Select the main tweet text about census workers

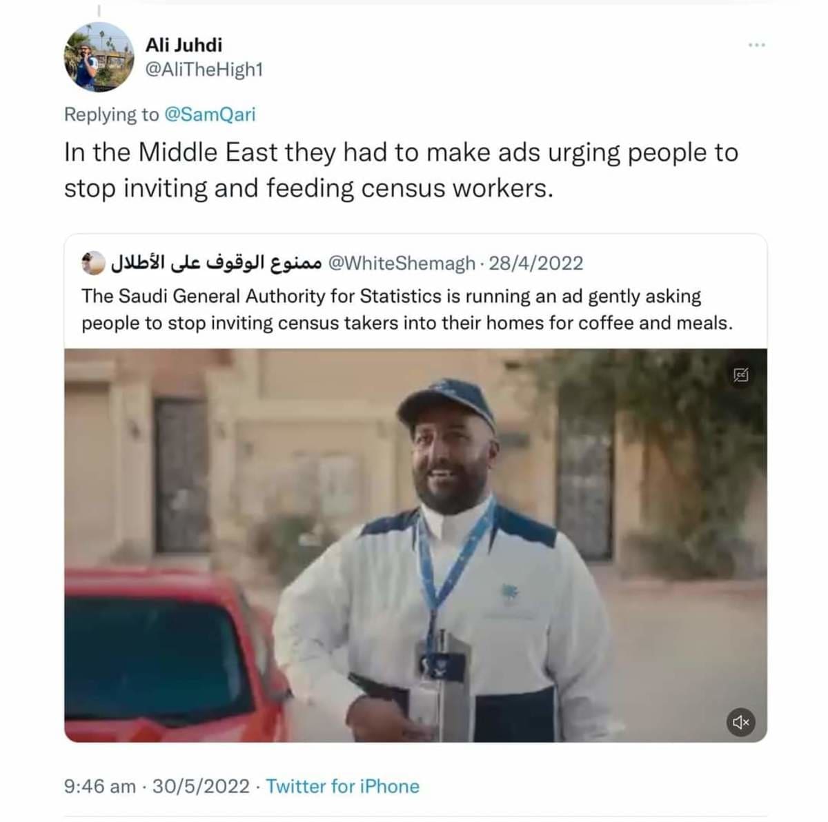point(401,170)
